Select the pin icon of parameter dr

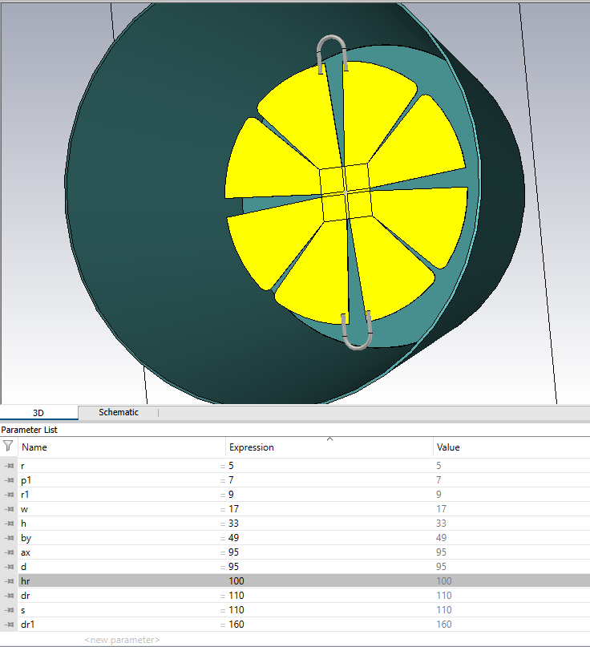pos(9,596)
